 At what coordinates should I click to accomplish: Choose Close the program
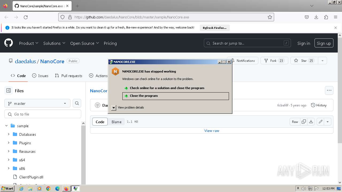pos(176,96)
